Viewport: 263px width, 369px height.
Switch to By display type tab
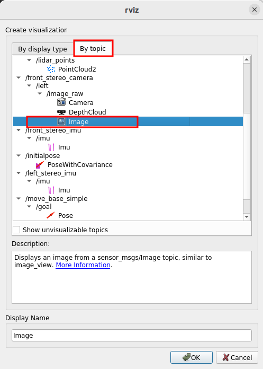pyautogui.click(x=42, y=49)
